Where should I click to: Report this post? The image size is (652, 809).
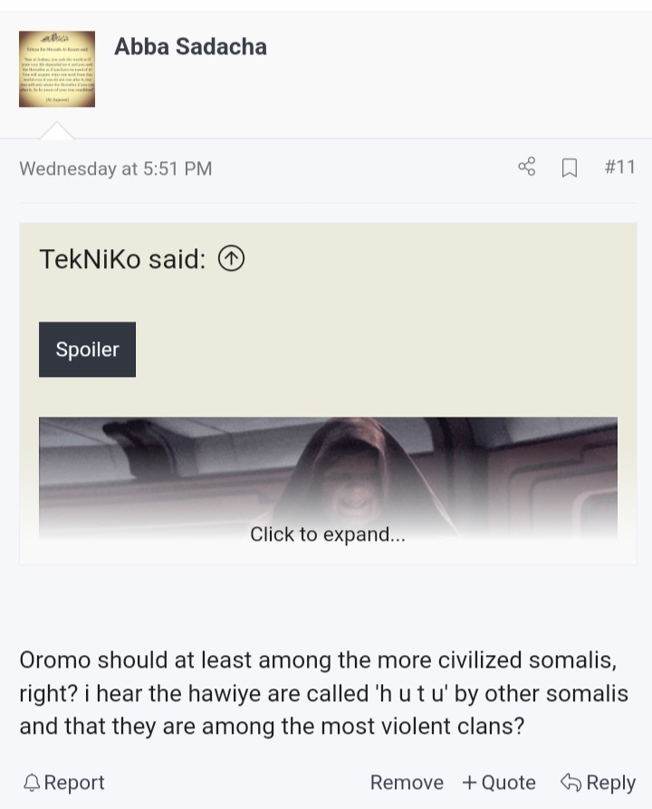click(64, 783)
